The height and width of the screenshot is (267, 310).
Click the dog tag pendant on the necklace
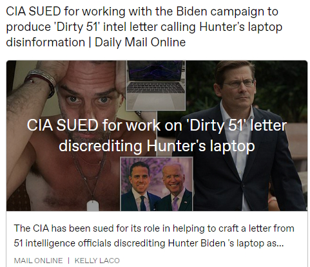[x=93, y=206]
